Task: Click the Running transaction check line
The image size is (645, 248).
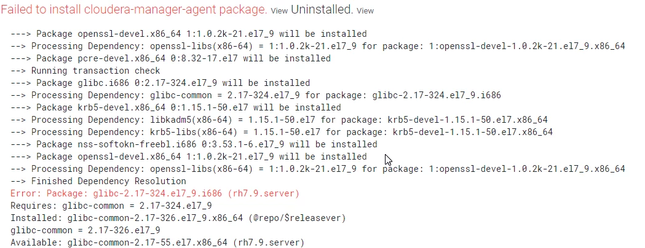Action: (x=85, y=71)
